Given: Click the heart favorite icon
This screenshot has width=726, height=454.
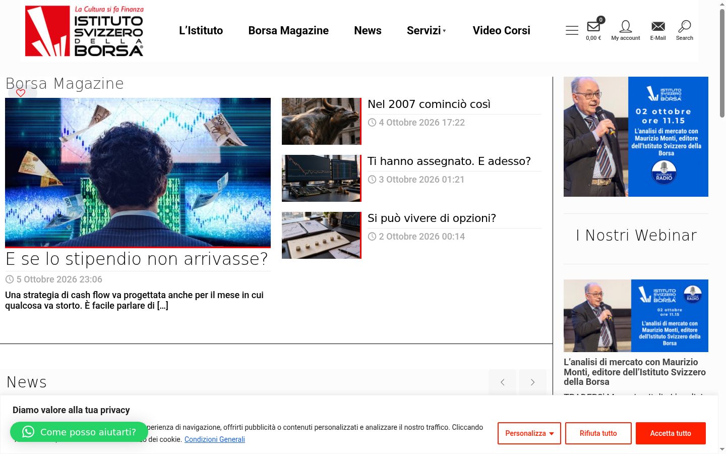Looking at the screenshot, I should click(21, 93).
